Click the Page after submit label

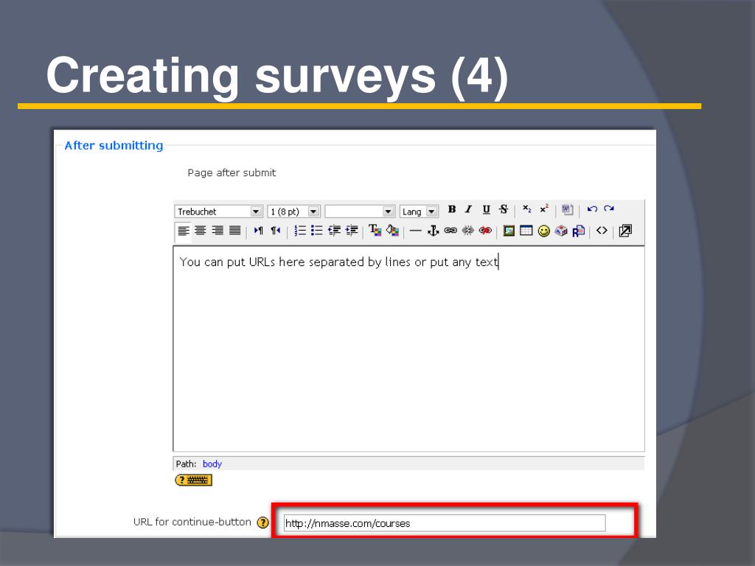coord(232,172)
